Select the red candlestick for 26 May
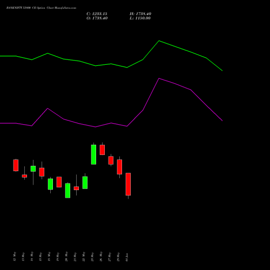Viewport: 270px width, 270px height. click(102, 150)
